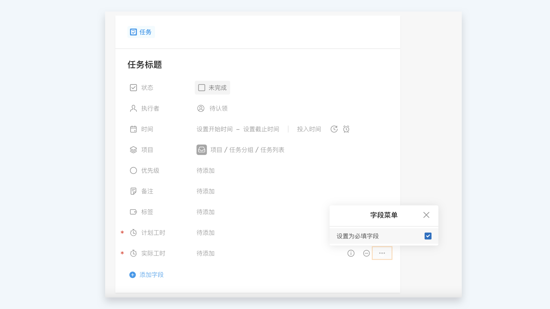The image size is (550, 309).
Task: Uncheck 设置为必填字段 checkbox
Action: click(428, 236)
